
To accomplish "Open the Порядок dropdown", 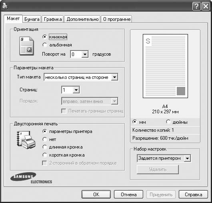I will point(90,101).
